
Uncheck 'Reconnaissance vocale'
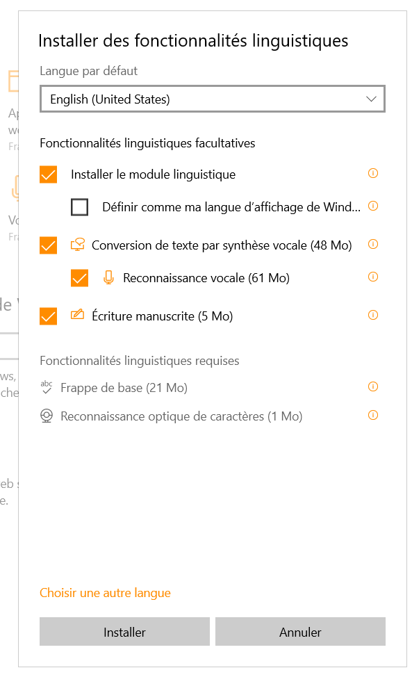[79, 278]
